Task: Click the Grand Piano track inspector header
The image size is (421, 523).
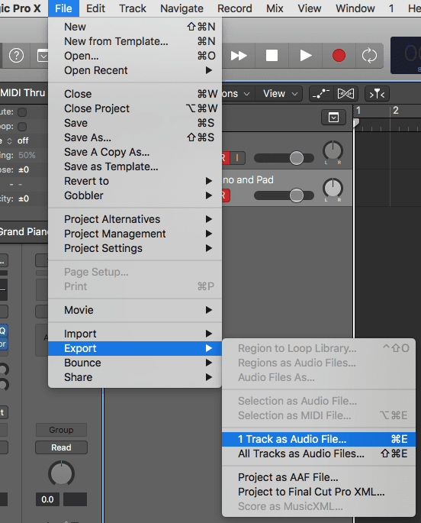Action: coord(24,232)
